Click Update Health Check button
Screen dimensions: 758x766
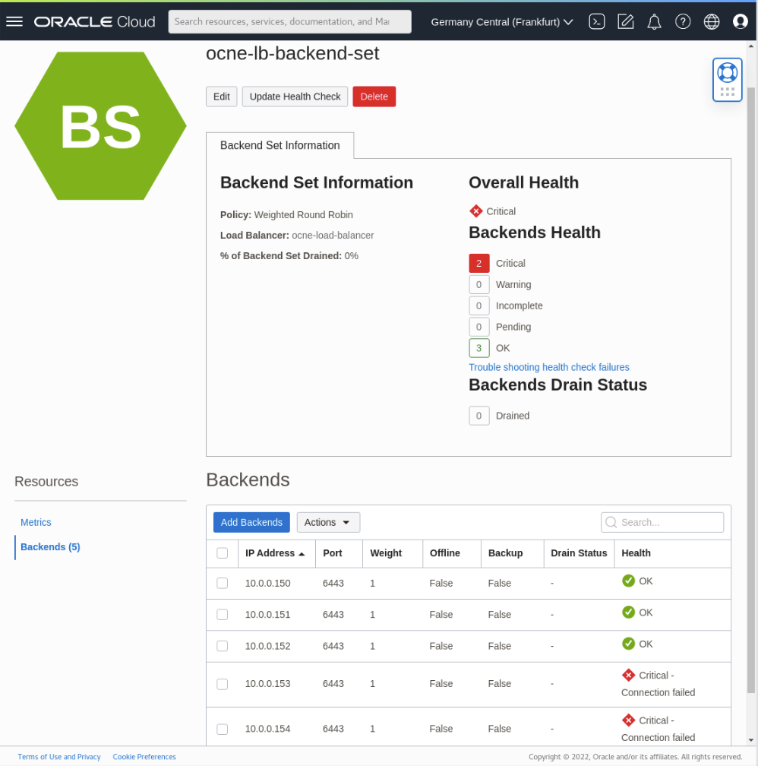(295, 97)
